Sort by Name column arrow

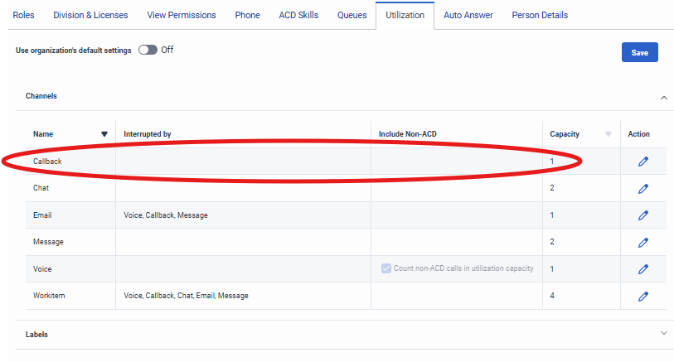click(104, 134)
